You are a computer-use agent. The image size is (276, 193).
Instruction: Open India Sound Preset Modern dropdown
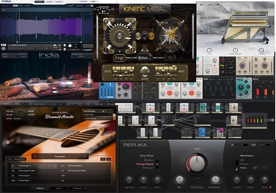click(x=82, y=56)
